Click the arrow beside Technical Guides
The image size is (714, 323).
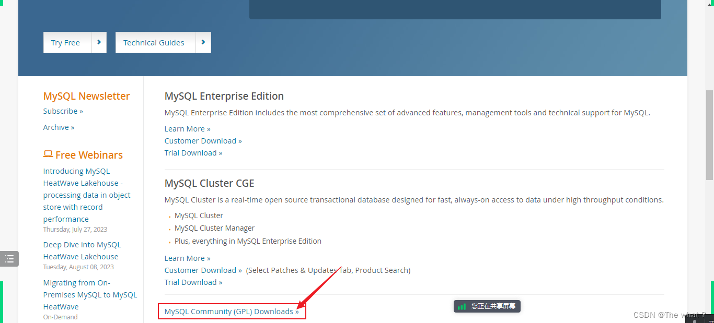(x=203, y=43)
